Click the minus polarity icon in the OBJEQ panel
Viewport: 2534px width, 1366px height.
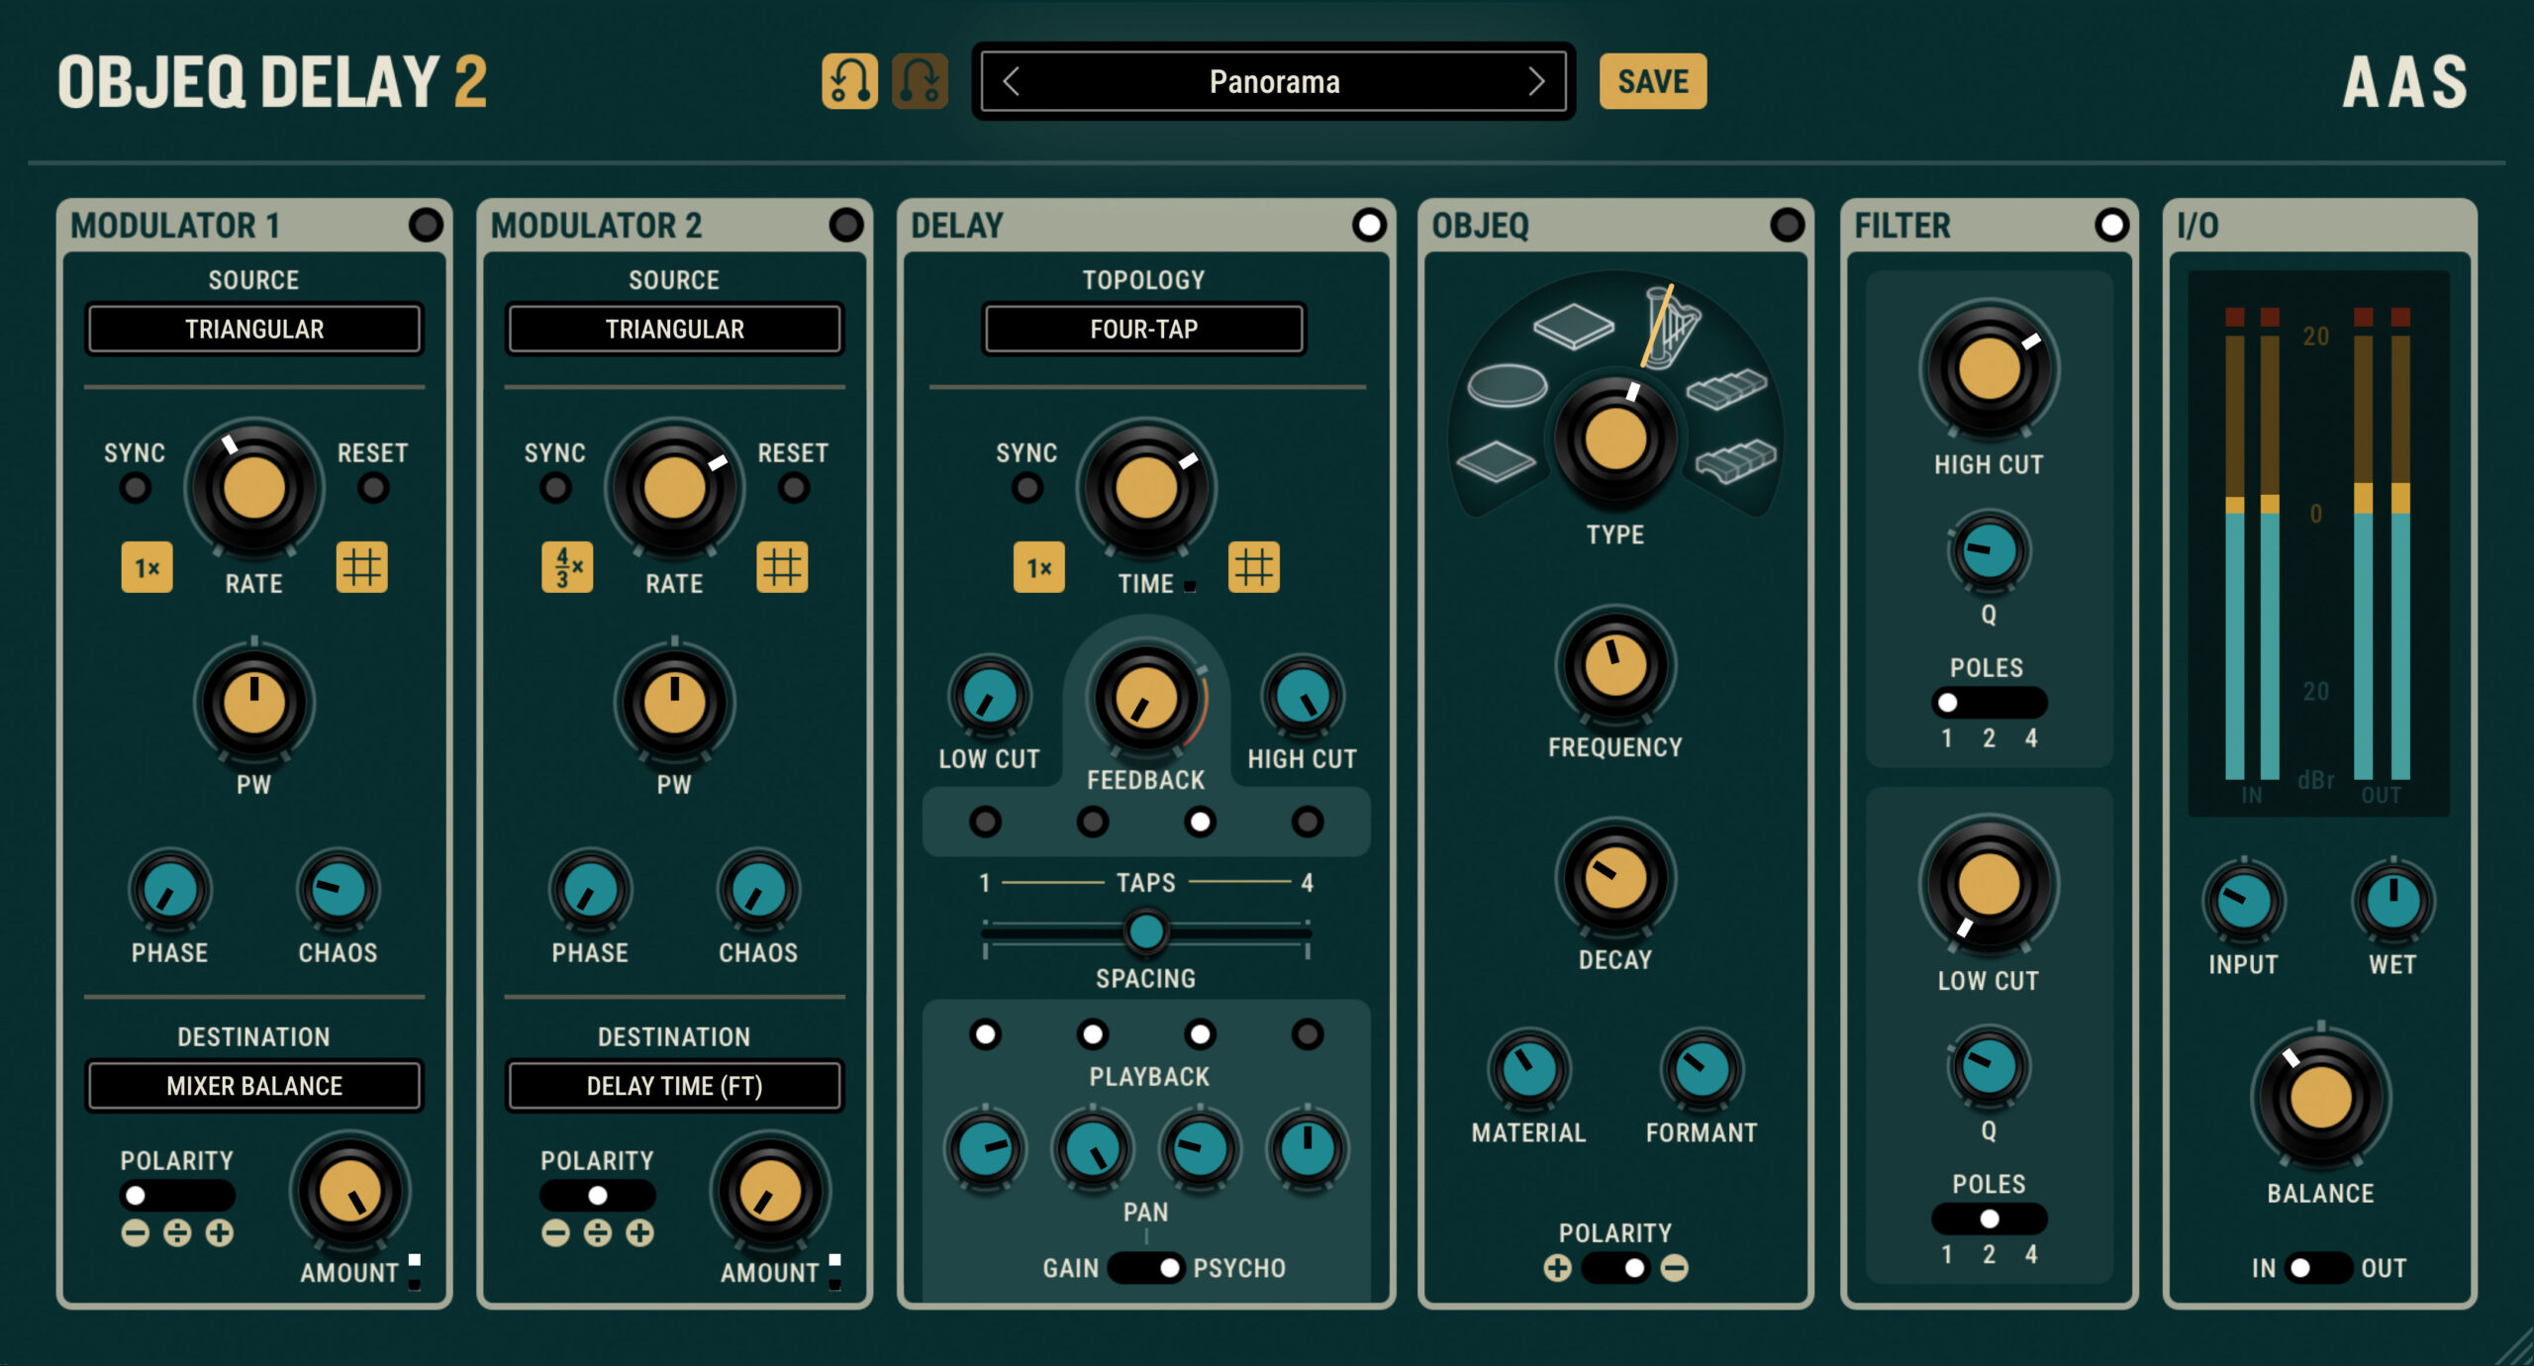click(x=1676, y=1268)
